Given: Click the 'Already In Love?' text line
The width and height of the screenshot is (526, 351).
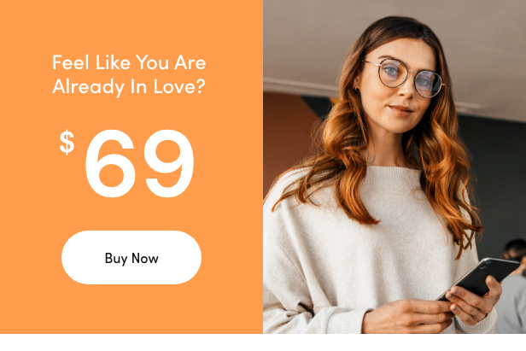Looking at the screenshot, I should pyautogui.click(x=128, y=87).
